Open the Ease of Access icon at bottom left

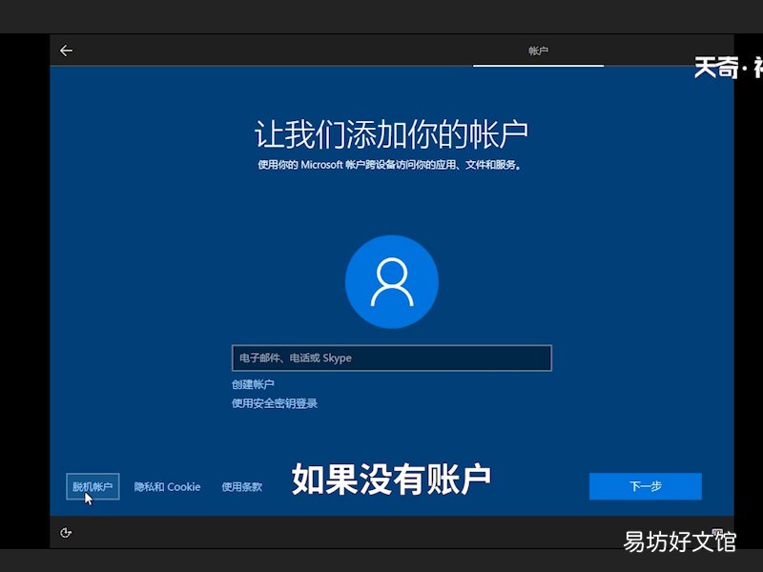pos(66,533)
